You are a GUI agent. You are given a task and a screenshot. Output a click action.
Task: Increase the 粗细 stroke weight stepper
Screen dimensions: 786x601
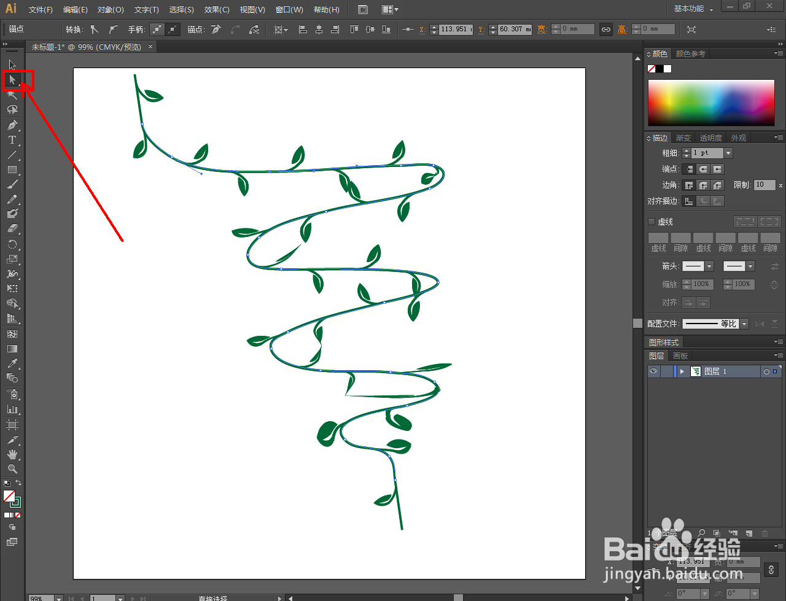pyautogui.click(x=686, y=150)
